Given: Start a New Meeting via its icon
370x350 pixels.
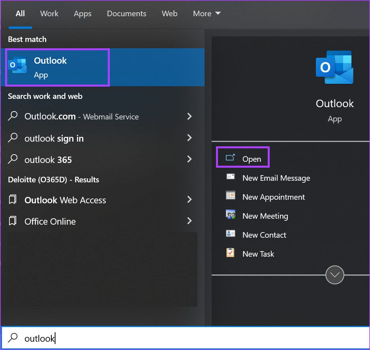Looking at the screenshot, I should (x=231, y=216).
